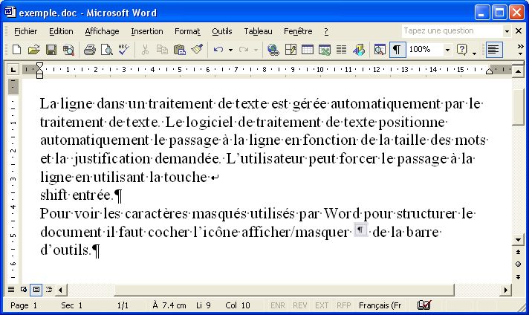Open the 100% zoom dropdown

coord(447,50)
